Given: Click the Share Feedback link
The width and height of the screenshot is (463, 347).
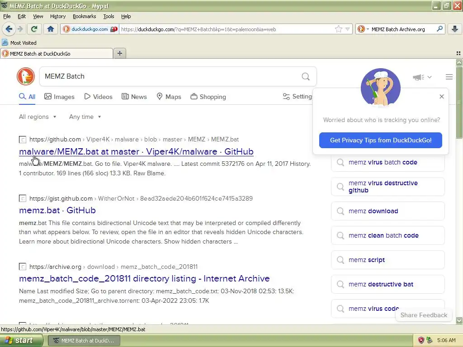Looking at the screenshot, I should (x=424, y=315).
